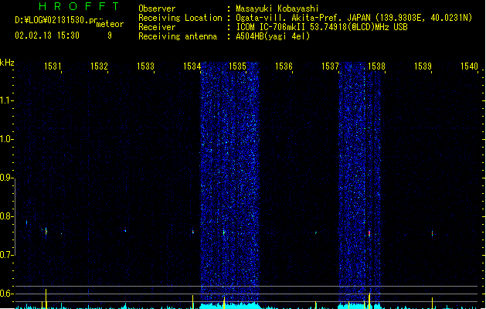Click the 0.8 kHz frequency label
This screenshot has height=309, width=486.
click(x=6, y=216)
